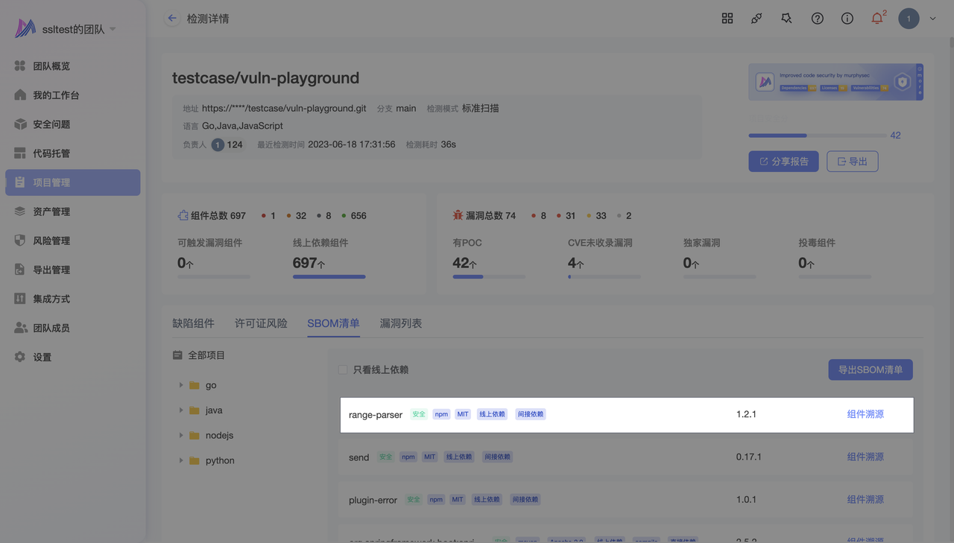Open 设置 gear in the sidebar
Screen dimensions: 954x543
[42, 358]
